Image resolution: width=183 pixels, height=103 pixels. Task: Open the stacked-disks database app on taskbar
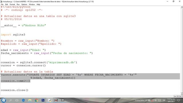[x=63, y=100]
